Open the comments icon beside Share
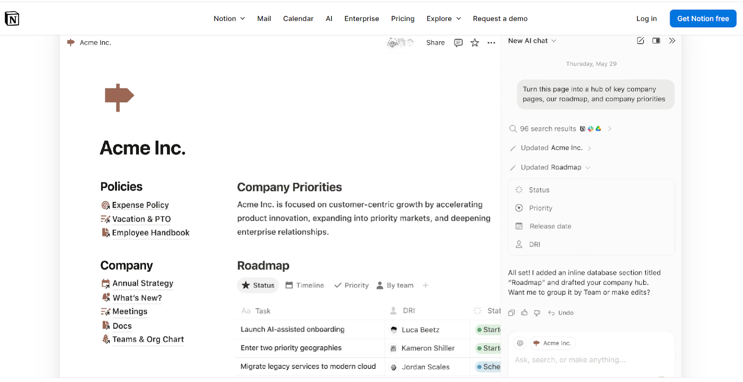The height and width of the screenshot is (382, 743). tap(458, 43)
